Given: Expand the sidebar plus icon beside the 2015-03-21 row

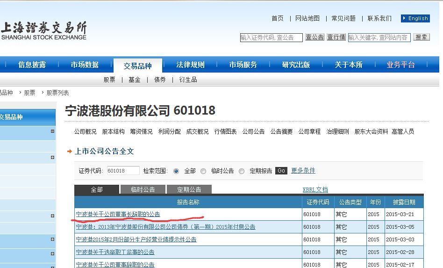Looking at the screenshot, I should (52, 216).
